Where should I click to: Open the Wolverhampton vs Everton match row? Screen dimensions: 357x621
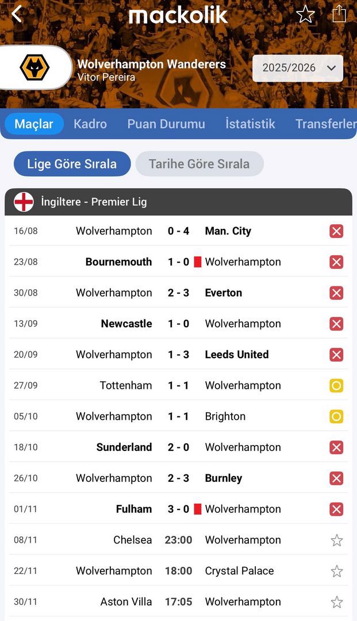[178, 293]
